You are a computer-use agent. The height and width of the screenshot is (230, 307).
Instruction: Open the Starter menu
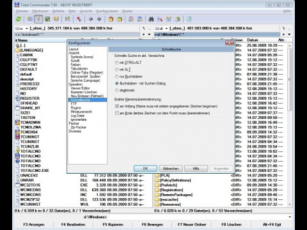tap(127, 11)
